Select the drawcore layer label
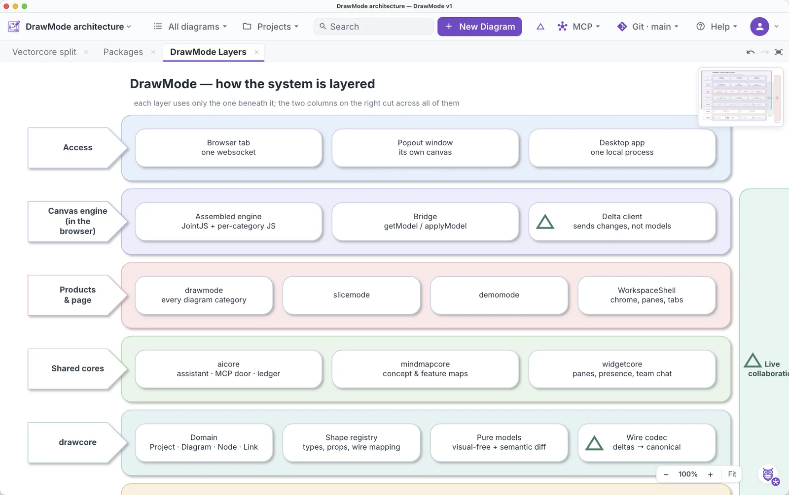Screen dimensions: 789x495 pyautogui.click(x=77, y=442)
